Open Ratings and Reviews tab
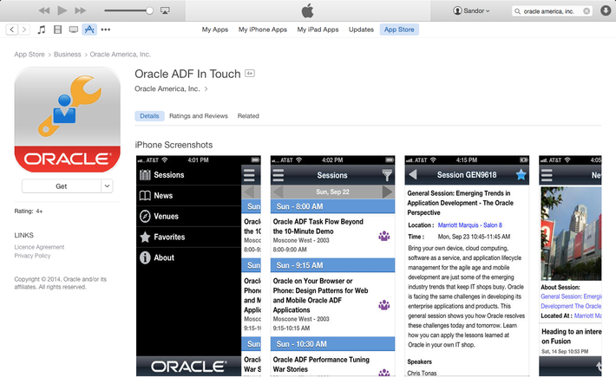The height and width of the screenshot is (384, 616). (x=199, y=116)
